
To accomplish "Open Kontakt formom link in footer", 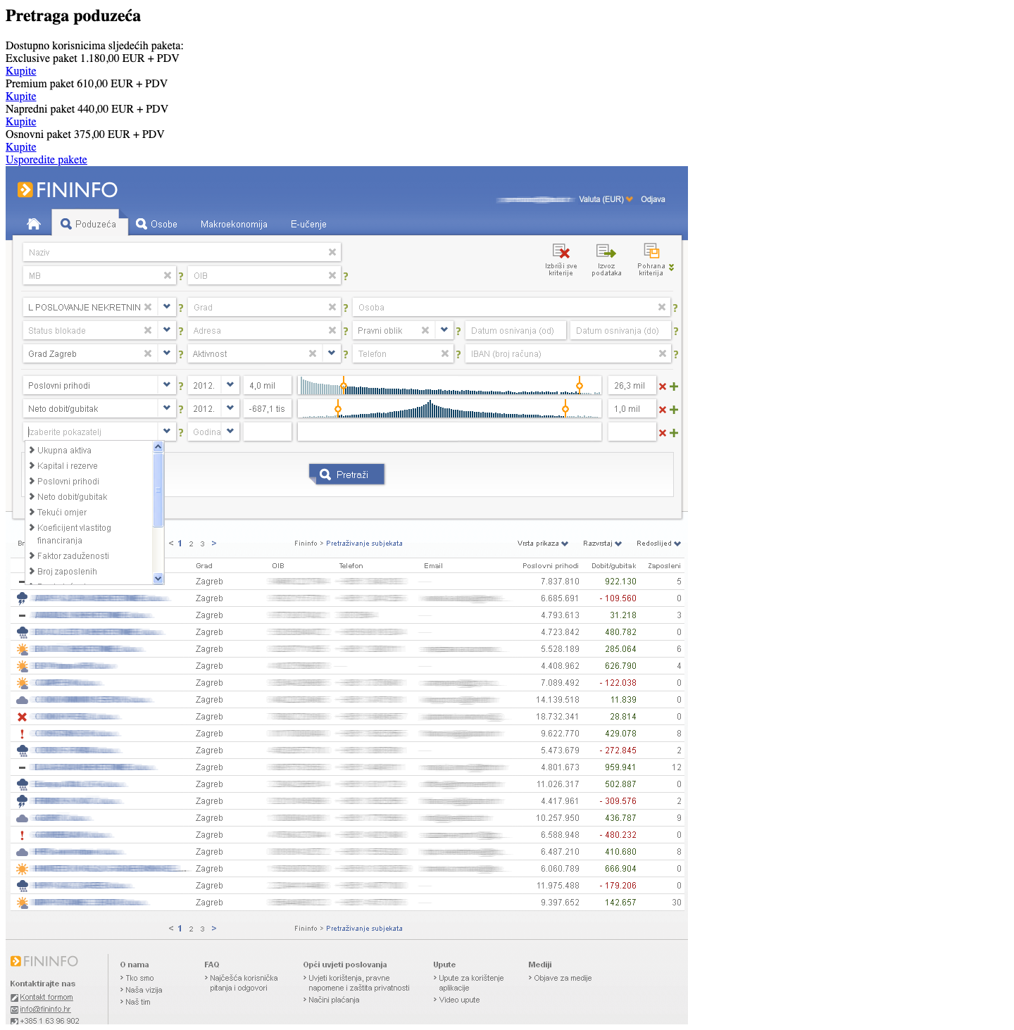I will [x=46, y=997].
